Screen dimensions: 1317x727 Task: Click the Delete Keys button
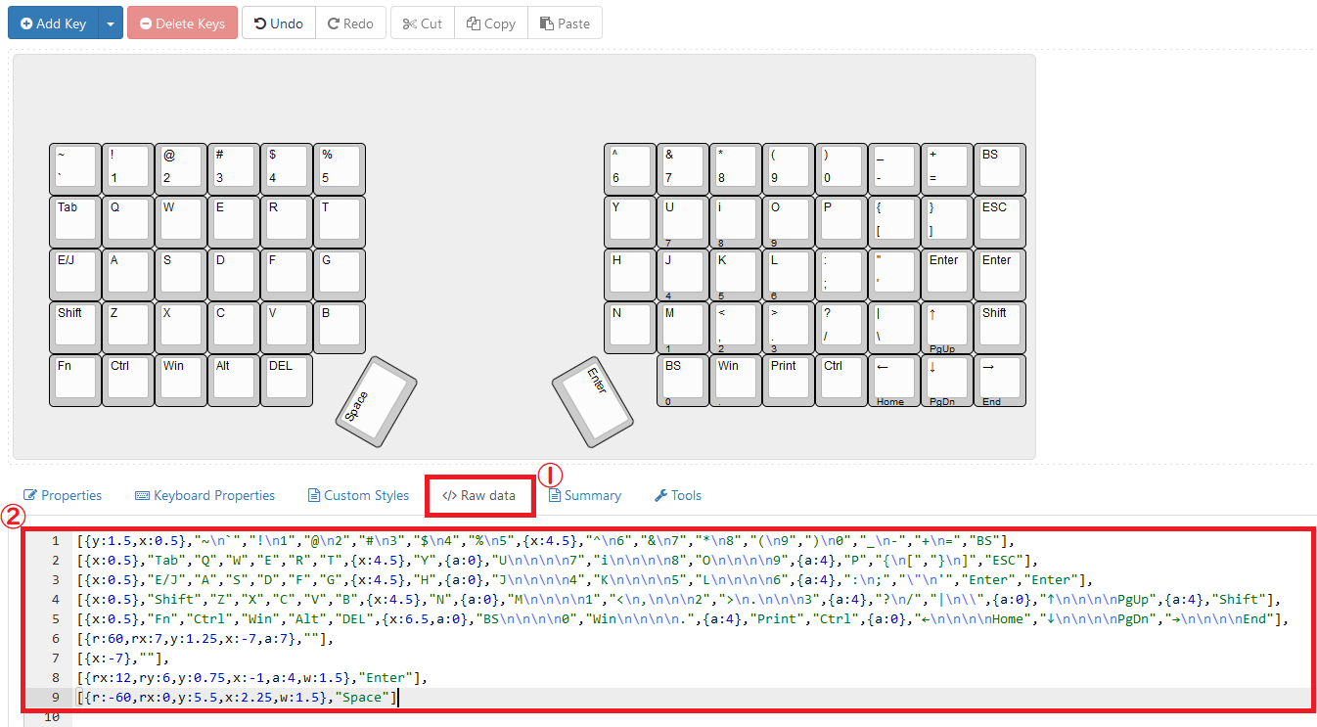(182, 23)
